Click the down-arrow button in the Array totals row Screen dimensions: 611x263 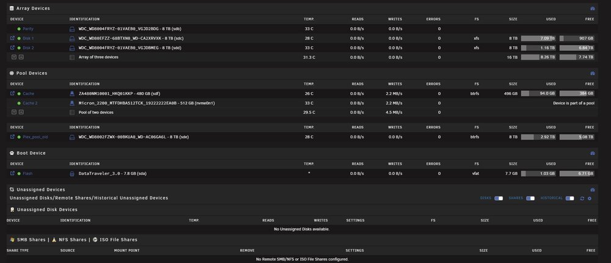pyautogui.click(x=14, y=57)
